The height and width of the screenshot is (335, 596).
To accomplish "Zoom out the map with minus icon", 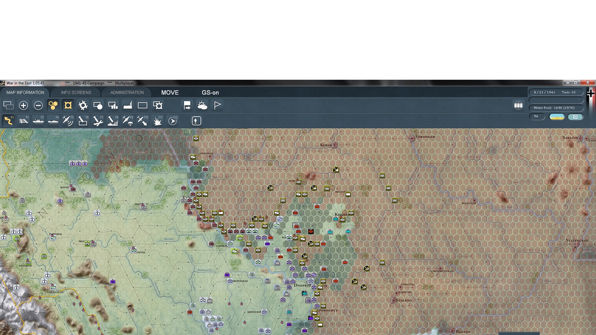I will (38, 105).
